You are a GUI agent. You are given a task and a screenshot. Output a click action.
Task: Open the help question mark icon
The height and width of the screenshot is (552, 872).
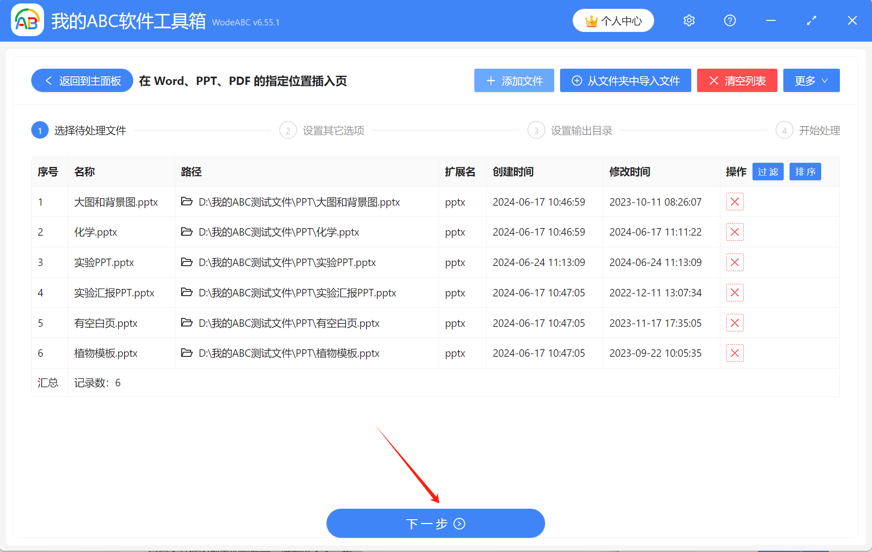[730, 20]
